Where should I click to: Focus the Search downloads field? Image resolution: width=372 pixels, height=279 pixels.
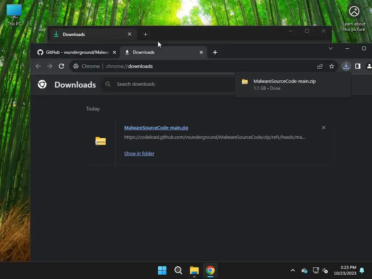[169, 84]
